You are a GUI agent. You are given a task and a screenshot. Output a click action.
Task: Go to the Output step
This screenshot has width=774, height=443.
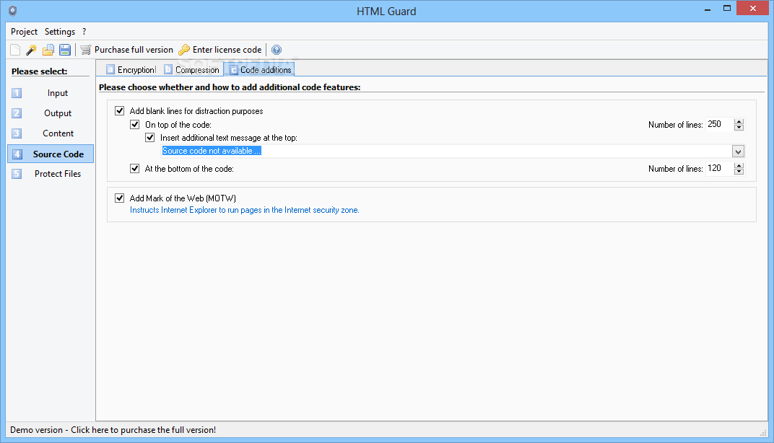[51, 113]
